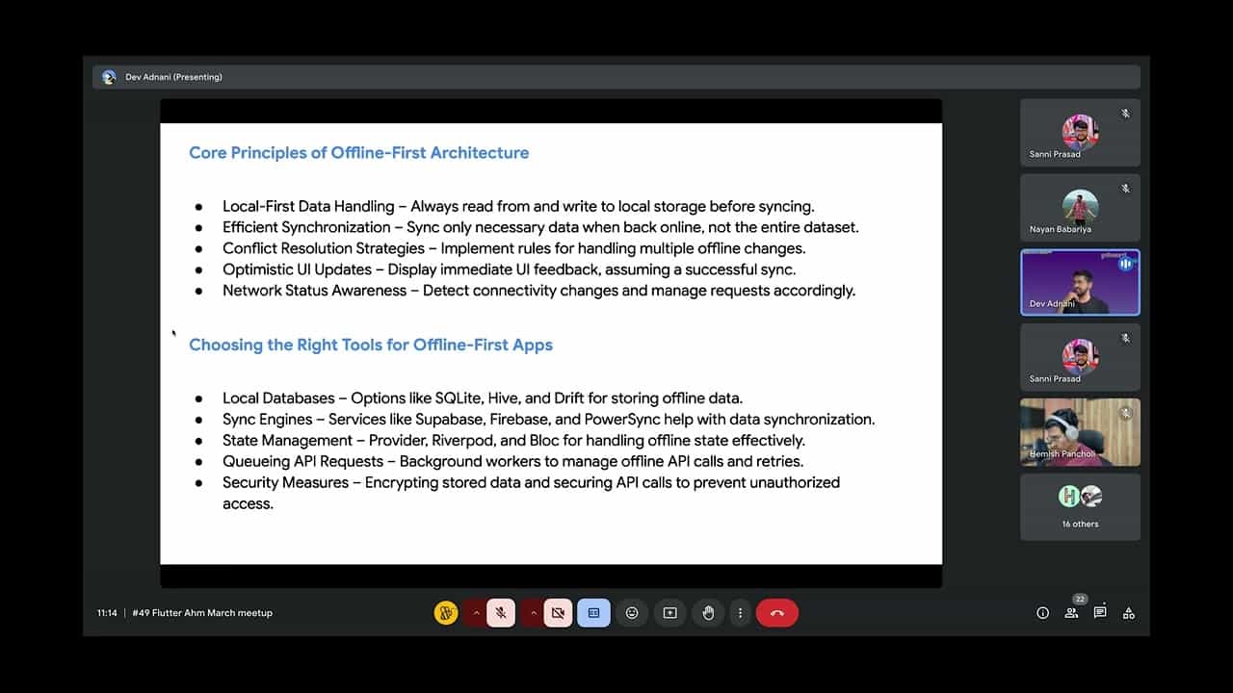Click the present-to-a-tab icon
1233x693 pixels.
(x=669, y=612)
